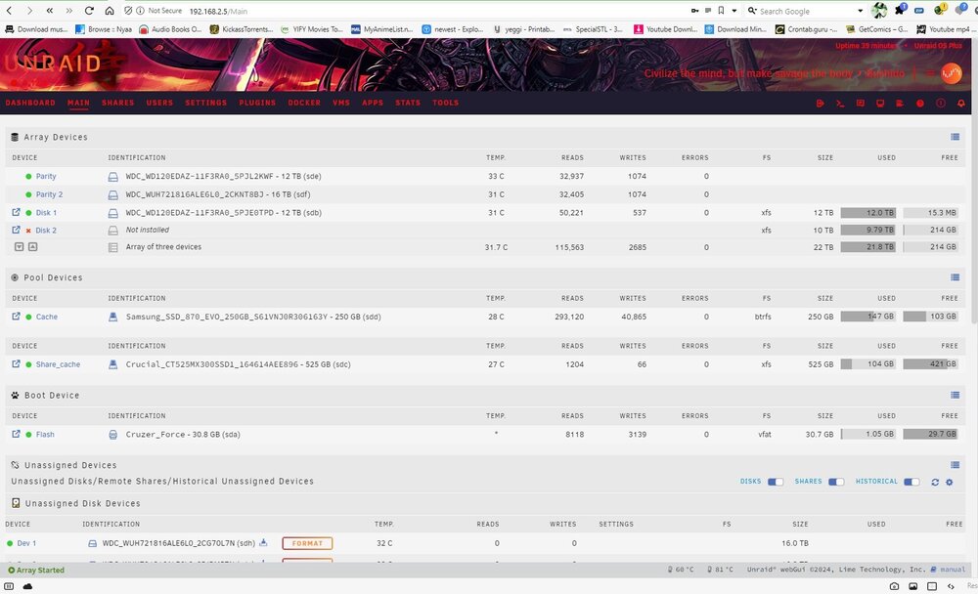The width and height of the screenshot is (978, 594).
Task: Open the Dashboard tab
Action: [30, 103]
